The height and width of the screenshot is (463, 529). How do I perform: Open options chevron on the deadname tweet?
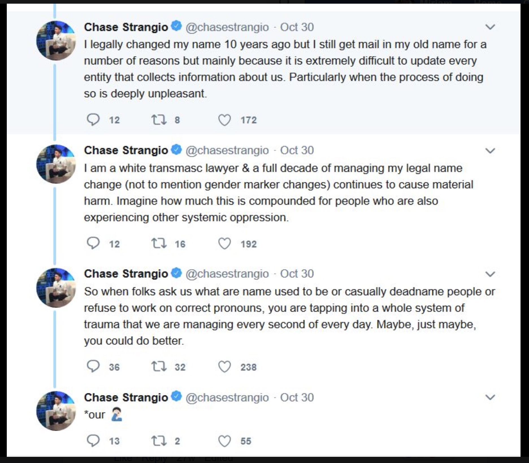tap(490, 274)
